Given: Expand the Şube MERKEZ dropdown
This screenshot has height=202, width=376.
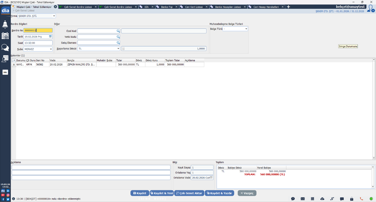Looking at the screenshot, I should (x=51, y=49).
